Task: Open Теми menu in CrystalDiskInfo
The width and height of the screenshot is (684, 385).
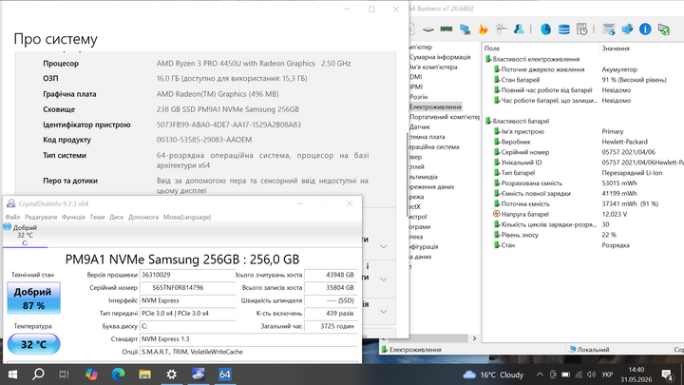Action: [x=97, y=217]
